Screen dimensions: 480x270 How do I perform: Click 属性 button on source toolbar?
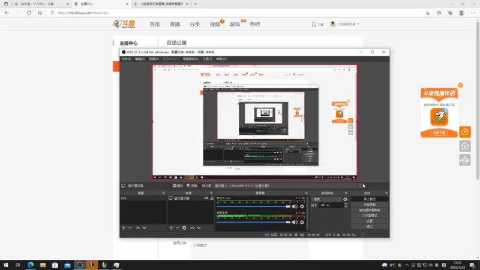(x=178, y=186)
